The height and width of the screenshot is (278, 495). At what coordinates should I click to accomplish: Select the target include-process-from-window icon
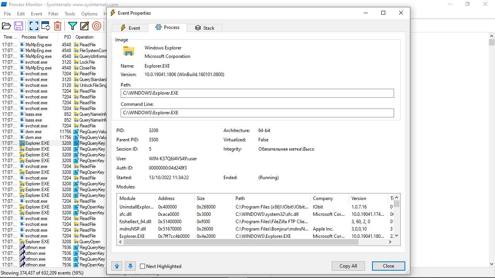click(97, 26)
